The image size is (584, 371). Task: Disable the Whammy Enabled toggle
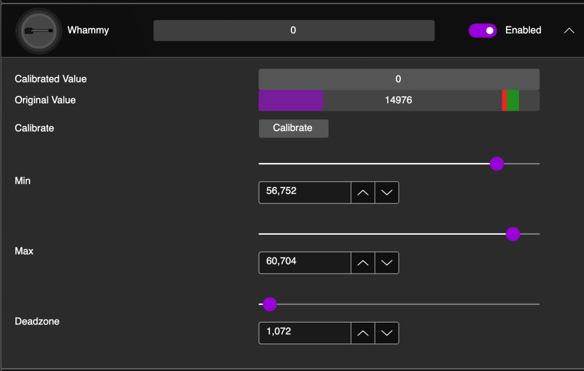tap(482, 31)
